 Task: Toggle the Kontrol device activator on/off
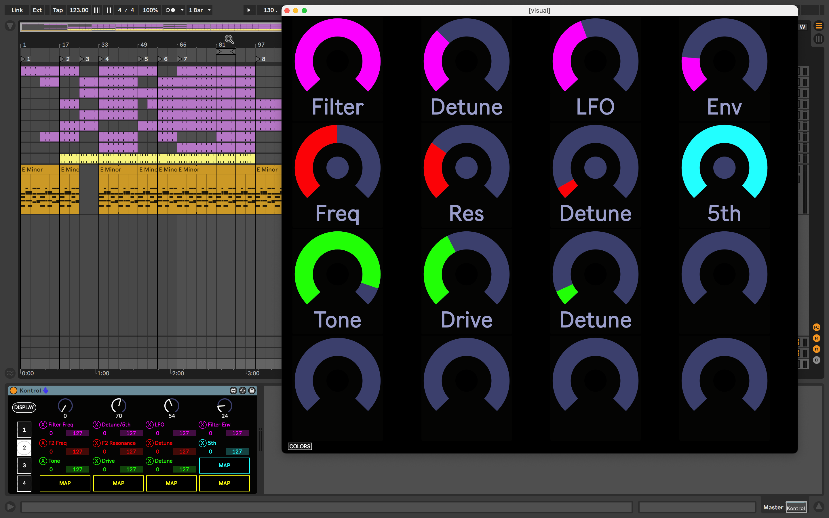(x=14, y=391)
